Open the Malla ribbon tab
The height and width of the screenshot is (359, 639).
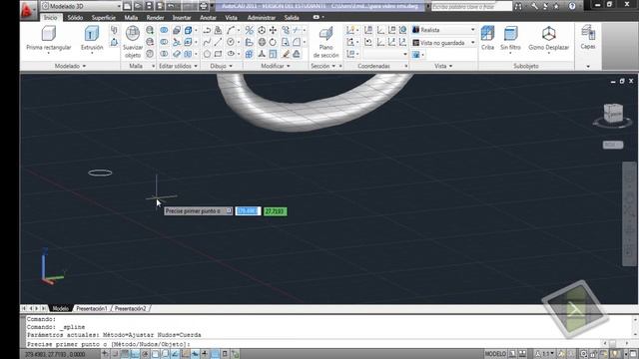[131, 18]
